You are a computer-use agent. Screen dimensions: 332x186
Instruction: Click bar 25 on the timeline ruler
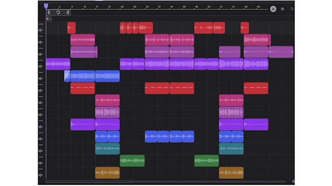click(122, 7)
